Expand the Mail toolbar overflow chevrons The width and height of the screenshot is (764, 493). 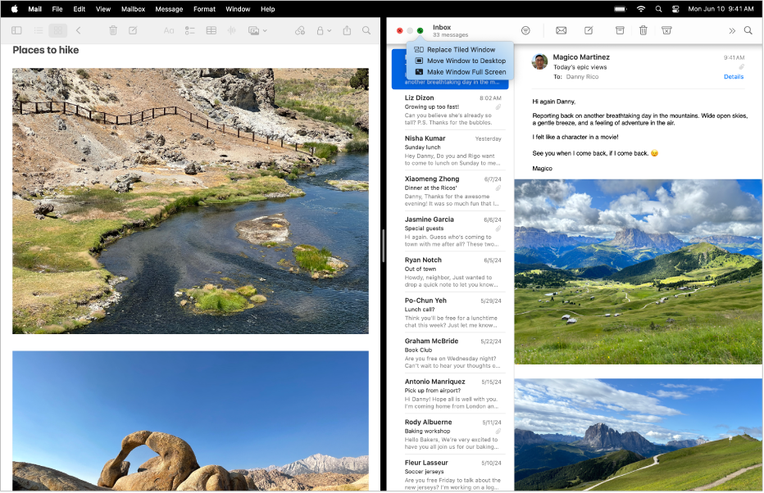[x=731, y=30]
